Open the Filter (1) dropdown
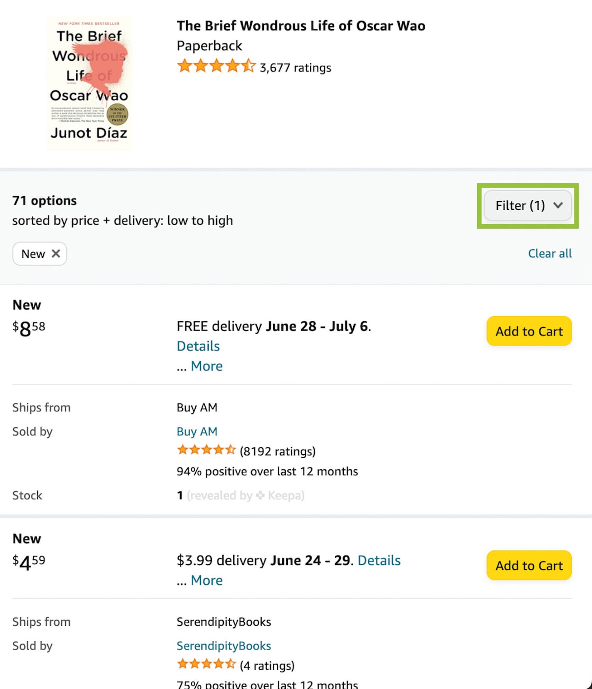This screenshot has height=689, width=592. pos(527,206)
